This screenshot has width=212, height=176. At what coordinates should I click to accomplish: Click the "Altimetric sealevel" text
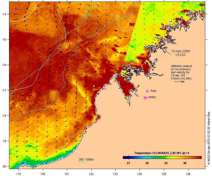point(181,66)
